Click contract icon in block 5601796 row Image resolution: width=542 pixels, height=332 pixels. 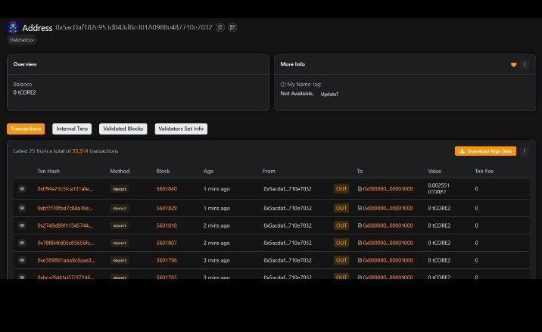360,260
